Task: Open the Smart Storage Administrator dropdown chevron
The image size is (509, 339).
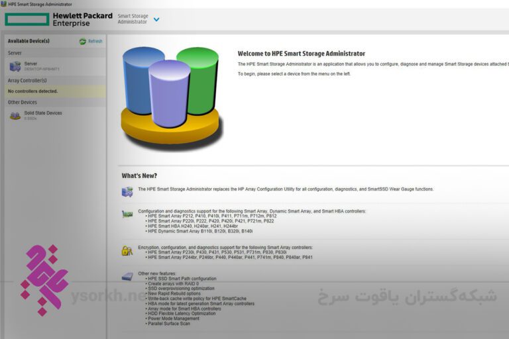Action: [x=156, y=19]
